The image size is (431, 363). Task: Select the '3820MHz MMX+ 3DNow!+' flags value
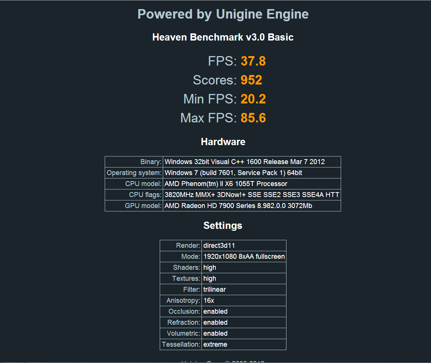(252, 195)
